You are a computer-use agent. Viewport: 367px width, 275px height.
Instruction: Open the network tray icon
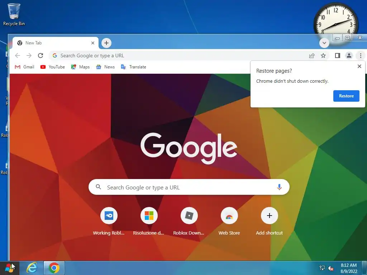322,268
